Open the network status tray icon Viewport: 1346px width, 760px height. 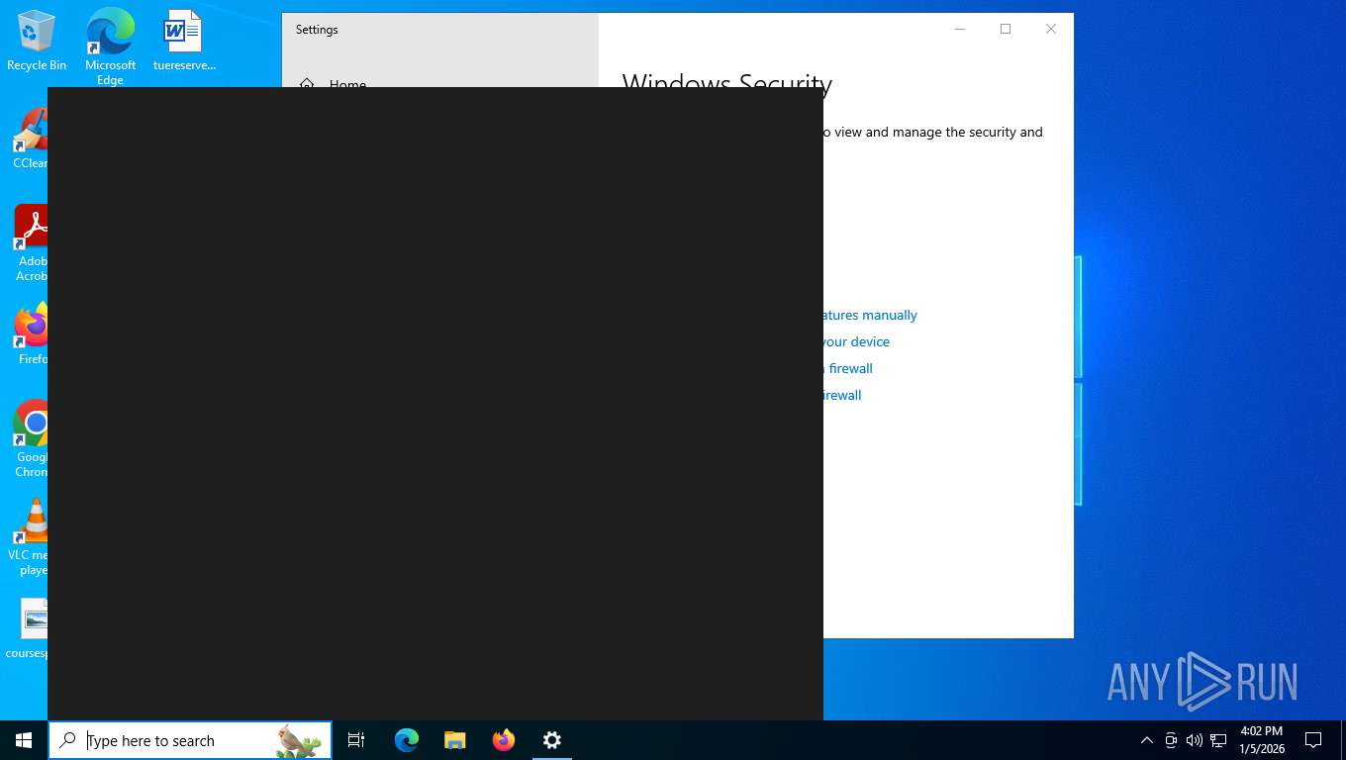pyautogui.click(x=1218, y=740)
